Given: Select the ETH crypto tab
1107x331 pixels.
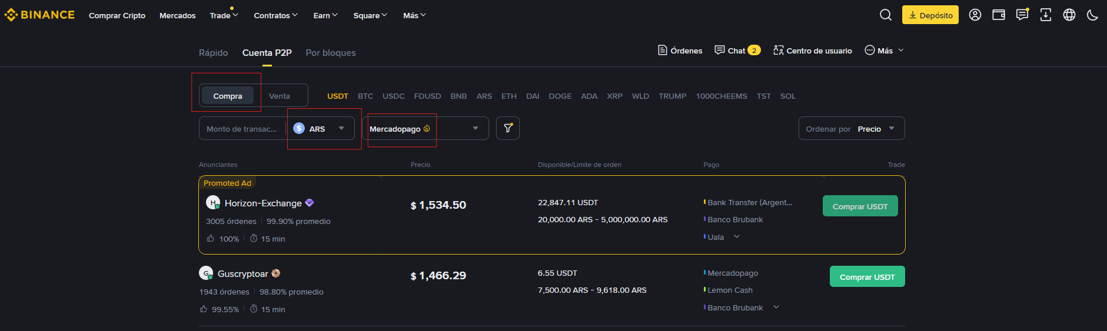Looking at the screenshot, I should pos(509,96).
